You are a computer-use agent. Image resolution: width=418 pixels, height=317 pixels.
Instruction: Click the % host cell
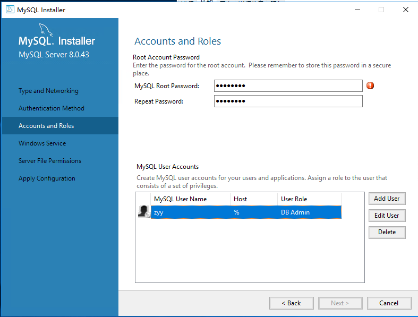(254, 212)
